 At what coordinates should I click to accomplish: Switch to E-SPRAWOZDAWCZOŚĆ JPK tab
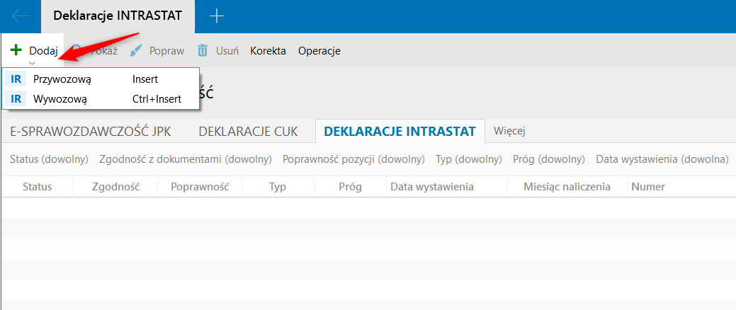pyautogui.click(x=91, y=132)
